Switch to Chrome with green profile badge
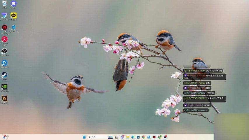 160,137
